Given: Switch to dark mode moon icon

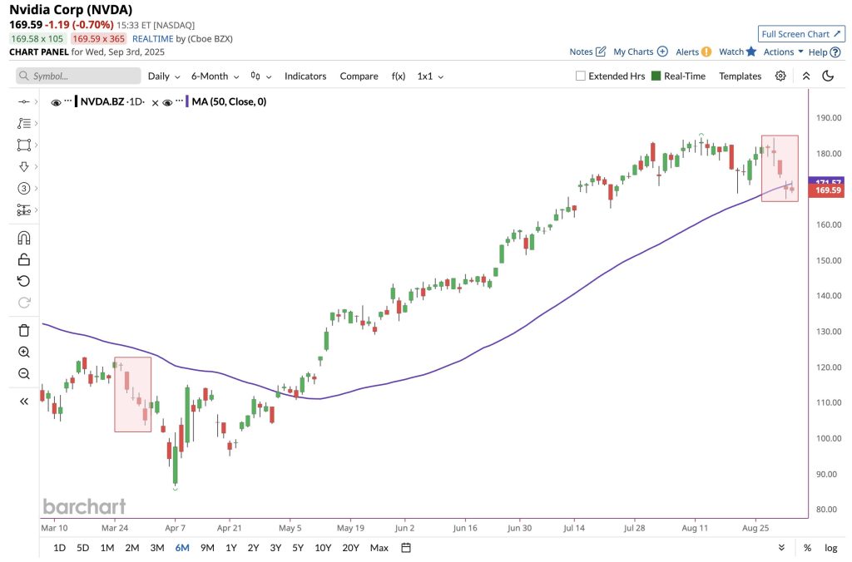Looking at the screenshot, I should [x=828, y=76].
